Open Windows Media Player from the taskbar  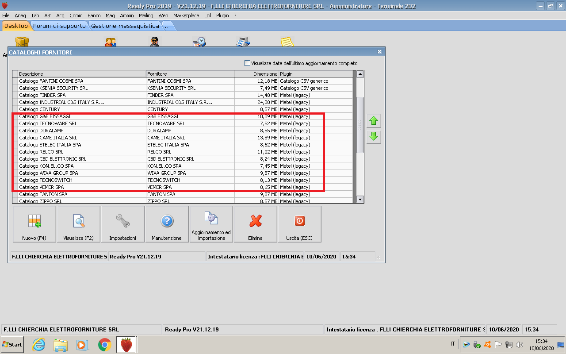(x=82, y=344)
